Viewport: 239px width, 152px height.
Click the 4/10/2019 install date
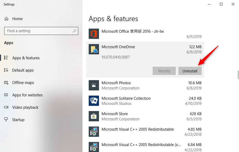[193, 104]
